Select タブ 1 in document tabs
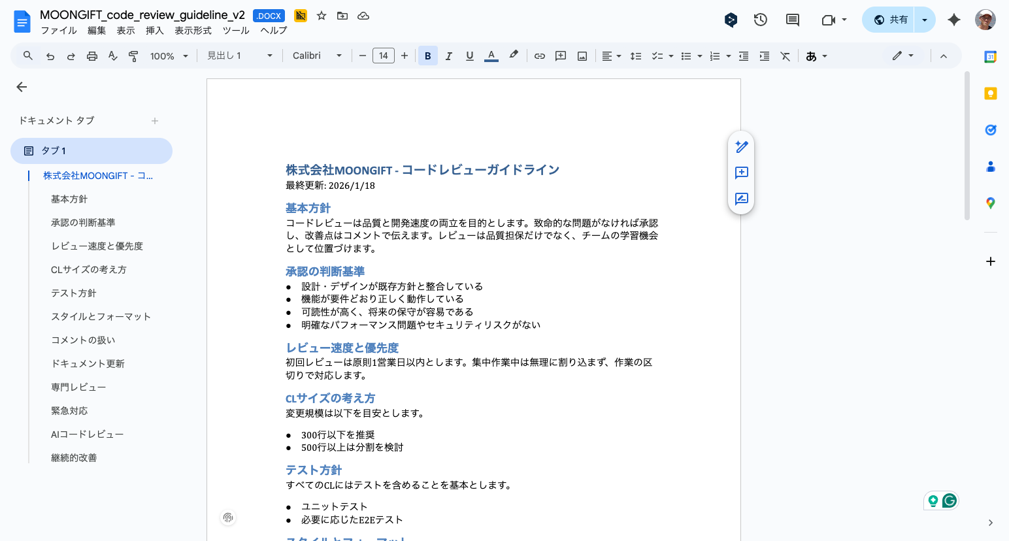This screenshot has width=1009, height=541. pyautogui.click(x=91, y=151)
